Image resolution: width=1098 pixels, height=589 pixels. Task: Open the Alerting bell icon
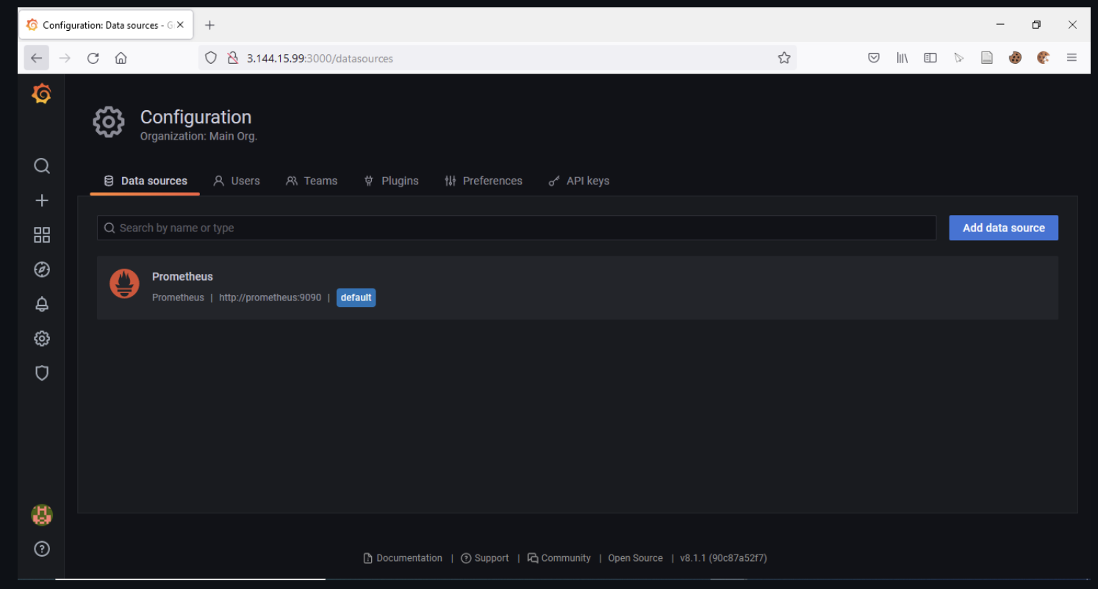(x=42, y=304)
